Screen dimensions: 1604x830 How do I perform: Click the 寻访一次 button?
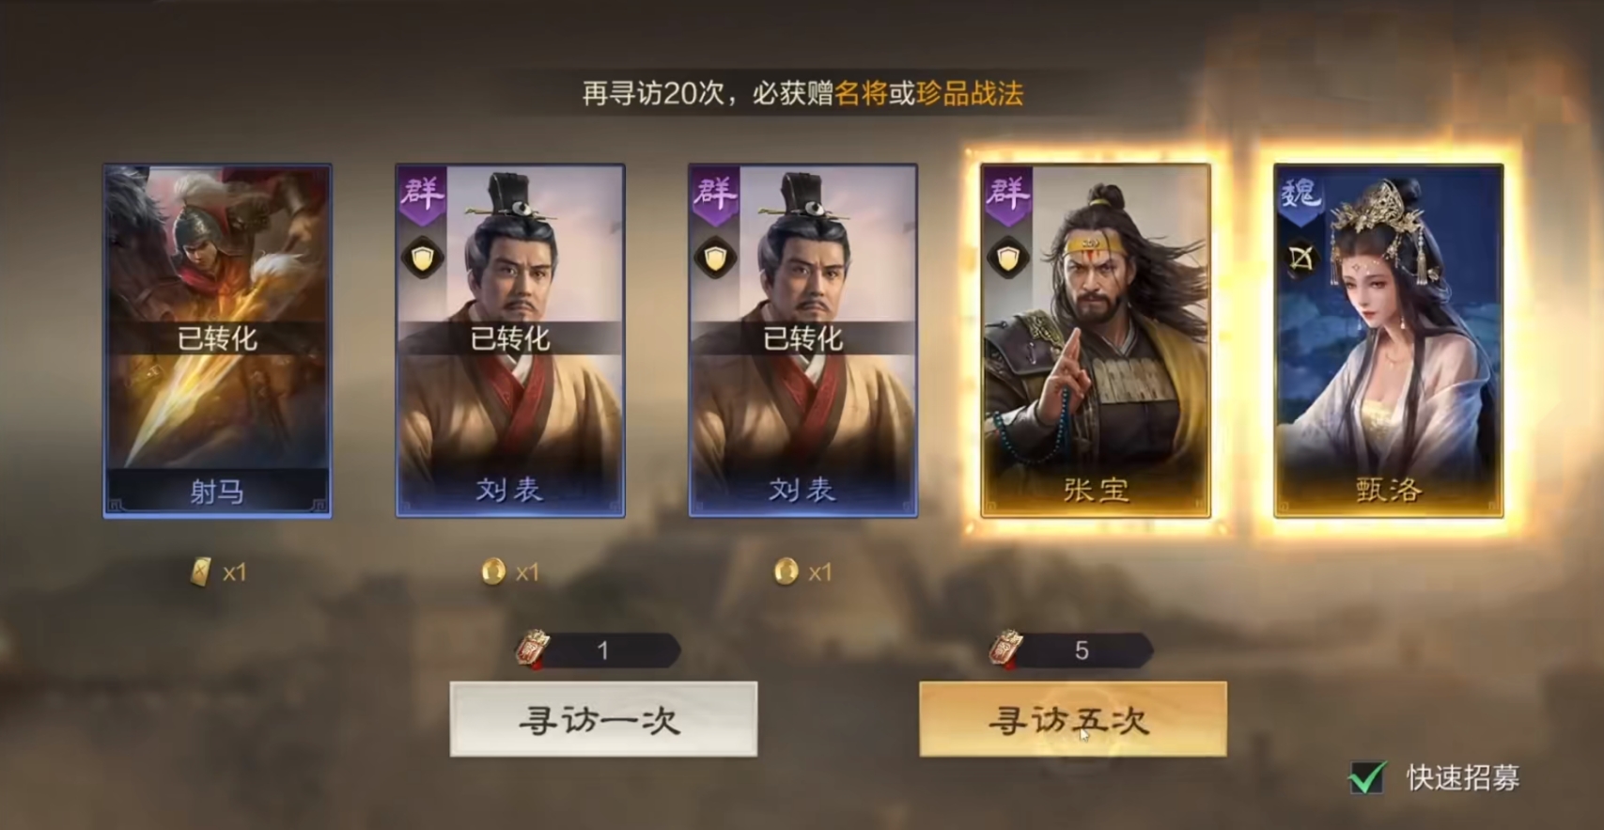[603, 719]
